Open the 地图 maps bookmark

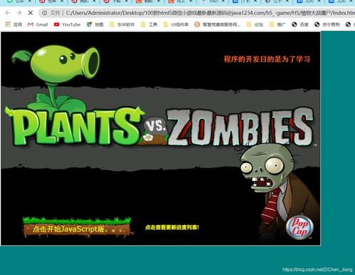pos(95,24)
